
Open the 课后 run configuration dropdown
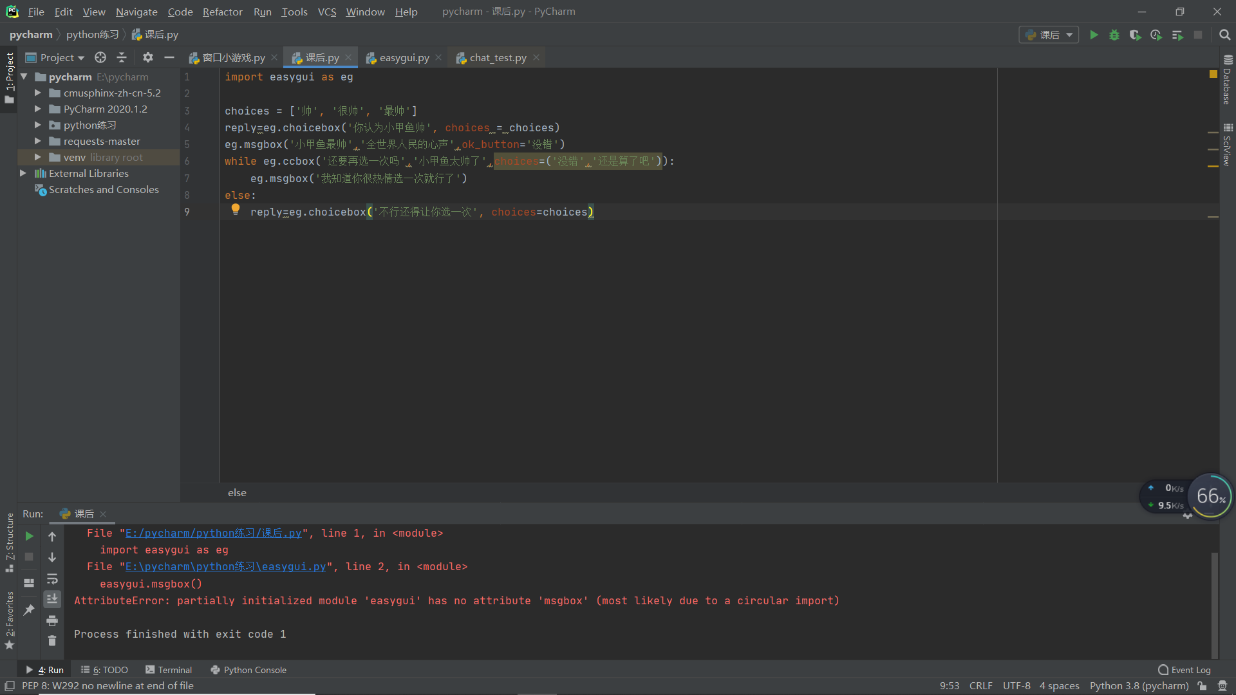click(1049, 35)
